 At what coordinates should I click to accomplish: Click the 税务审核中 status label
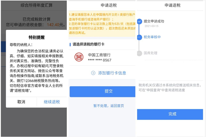click(x=152, y=37)
